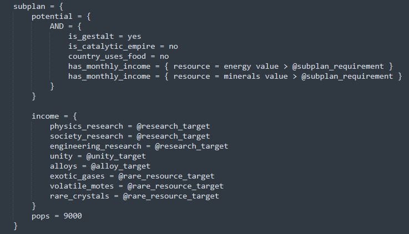Click 'minerals' resource value in code
The image size is (409, 234).
[x=242, y=77]
